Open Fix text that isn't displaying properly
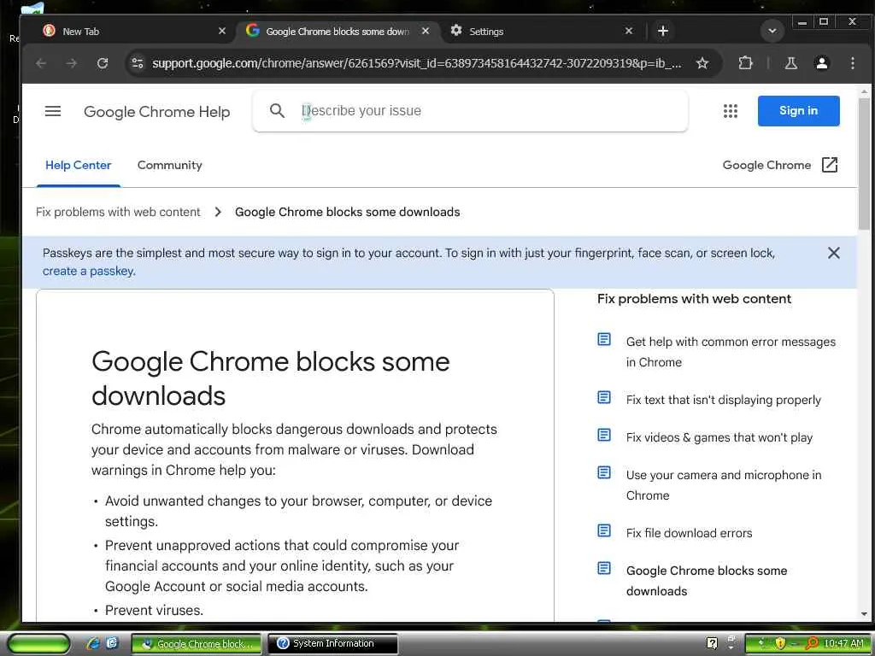The height and width of the screenshot is (656, 875). [723, 400]
